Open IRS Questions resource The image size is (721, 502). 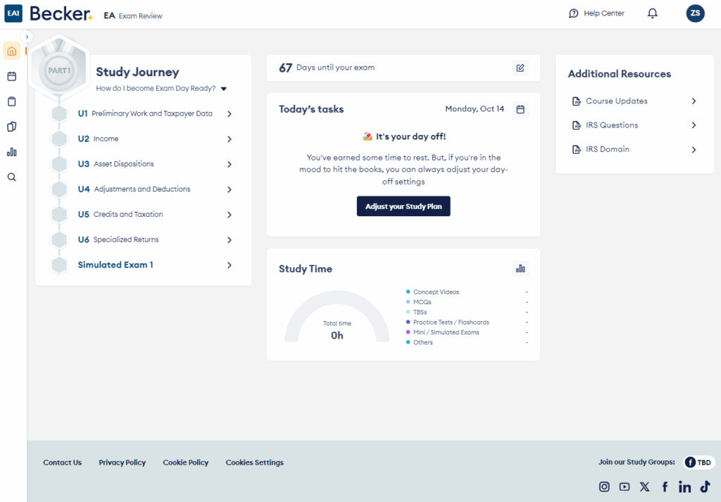(612, 125)
